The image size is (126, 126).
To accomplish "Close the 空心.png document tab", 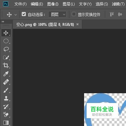I will (x=77, y=24).
